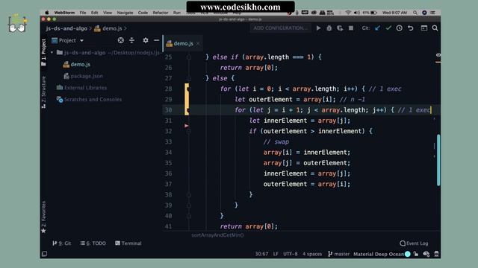
Task: Click the volume icon in macOS menu bar
Action: pyautogui.click(x=357, y=13)
